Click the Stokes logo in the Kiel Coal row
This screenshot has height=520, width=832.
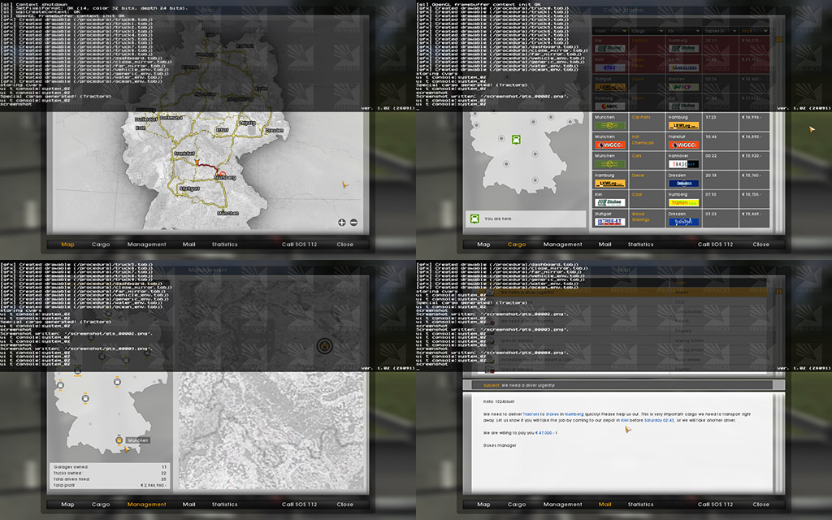[609, 202]
